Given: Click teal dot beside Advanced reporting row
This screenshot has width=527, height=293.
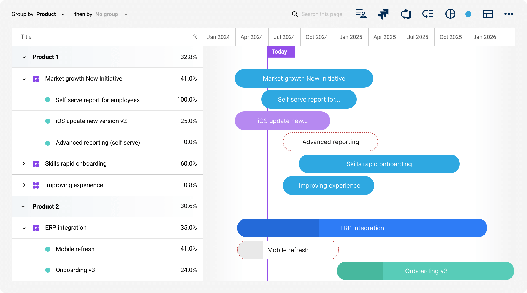Looking at the screenshot, I should click(x=48, y=143).
